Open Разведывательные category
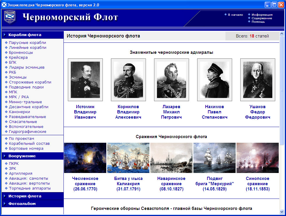Image resolution: width=286 pixels, height=216 pixels. (27, 117)
